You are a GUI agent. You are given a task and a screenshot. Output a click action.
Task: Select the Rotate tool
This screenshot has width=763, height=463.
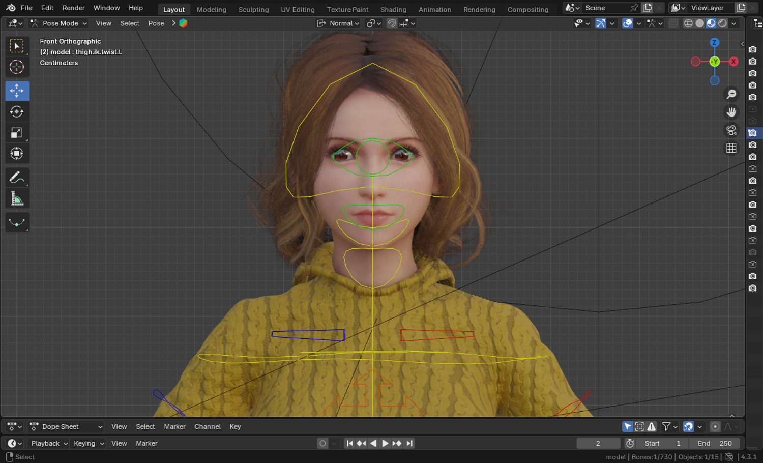click(x=17, y=112)
